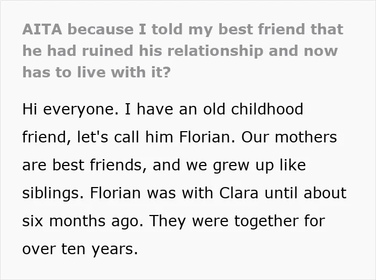Click the word "AITA" in the heading

[x=42, y=29]
